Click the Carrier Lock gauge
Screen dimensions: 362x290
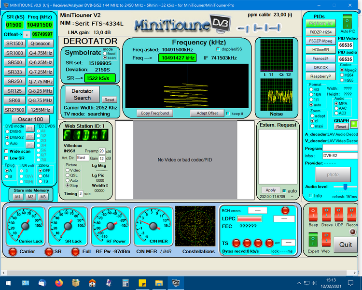pos(25,226)
